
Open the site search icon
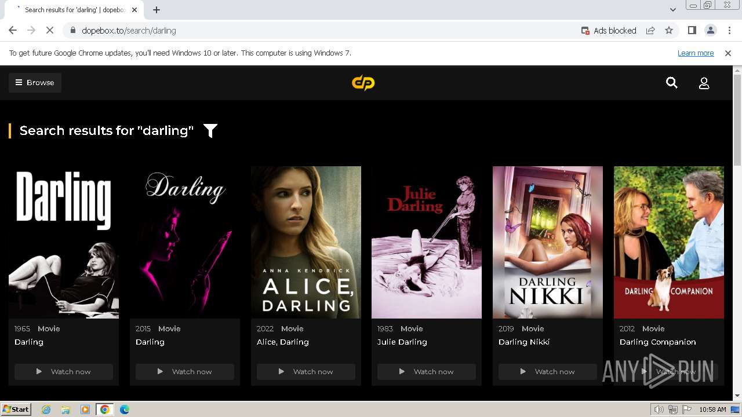(x=672, y=83)
